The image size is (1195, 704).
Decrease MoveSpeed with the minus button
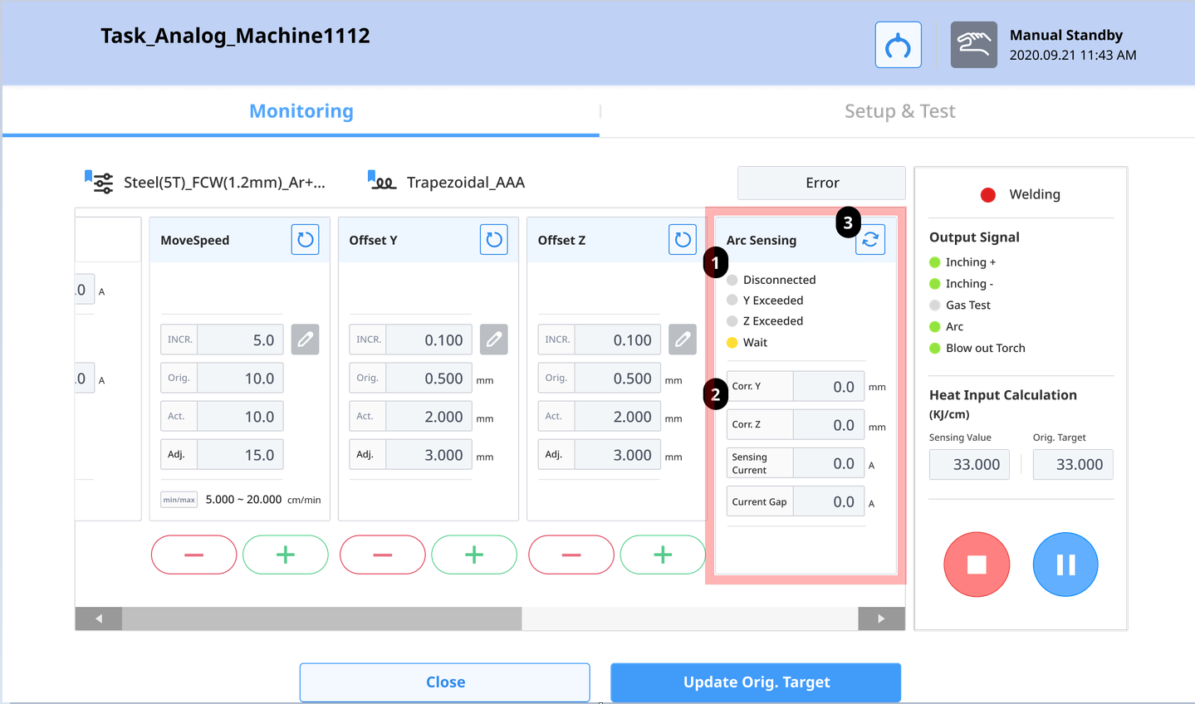(x=193, y=555)
